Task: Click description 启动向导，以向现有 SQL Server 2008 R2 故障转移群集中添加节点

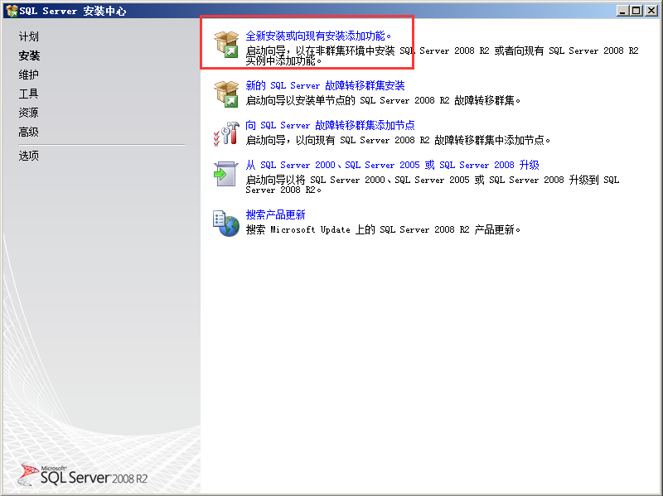Action: [x=398, y=140]
